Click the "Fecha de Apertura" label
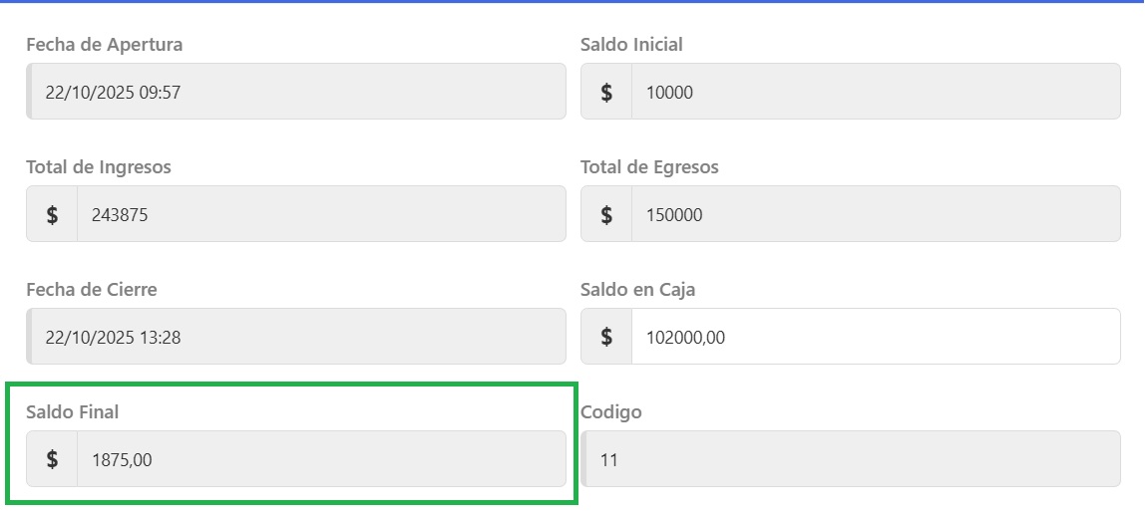This screenshot has width=1145, height=516. pos(104,45)
